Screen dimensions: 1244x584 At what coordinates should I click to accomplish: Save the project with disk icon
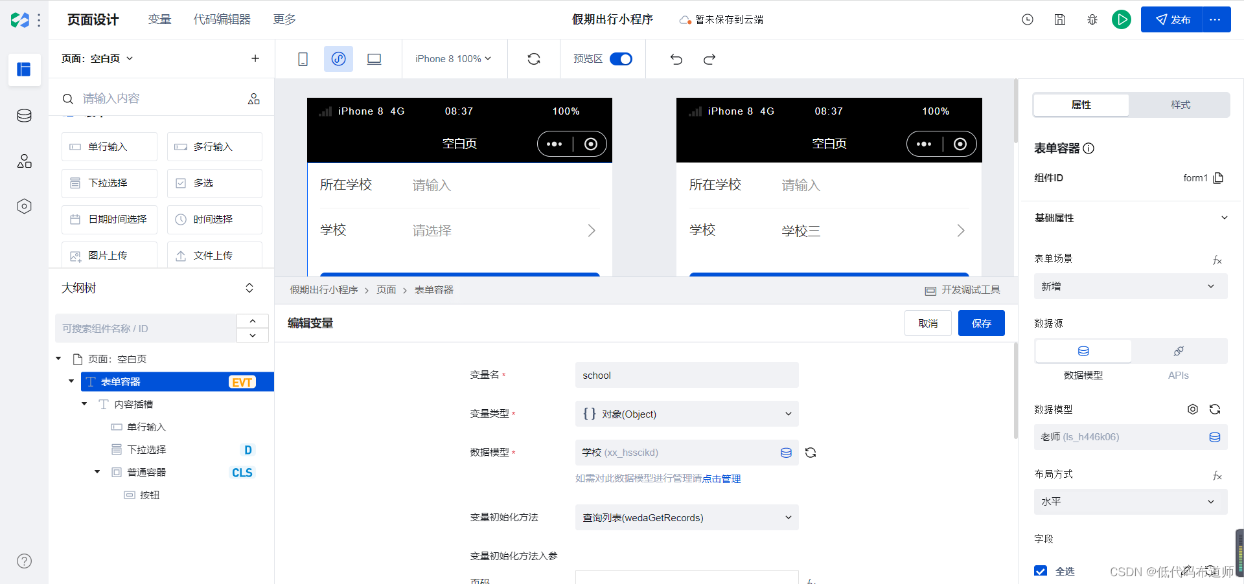pyautogui.click(x=1060, y=19)
